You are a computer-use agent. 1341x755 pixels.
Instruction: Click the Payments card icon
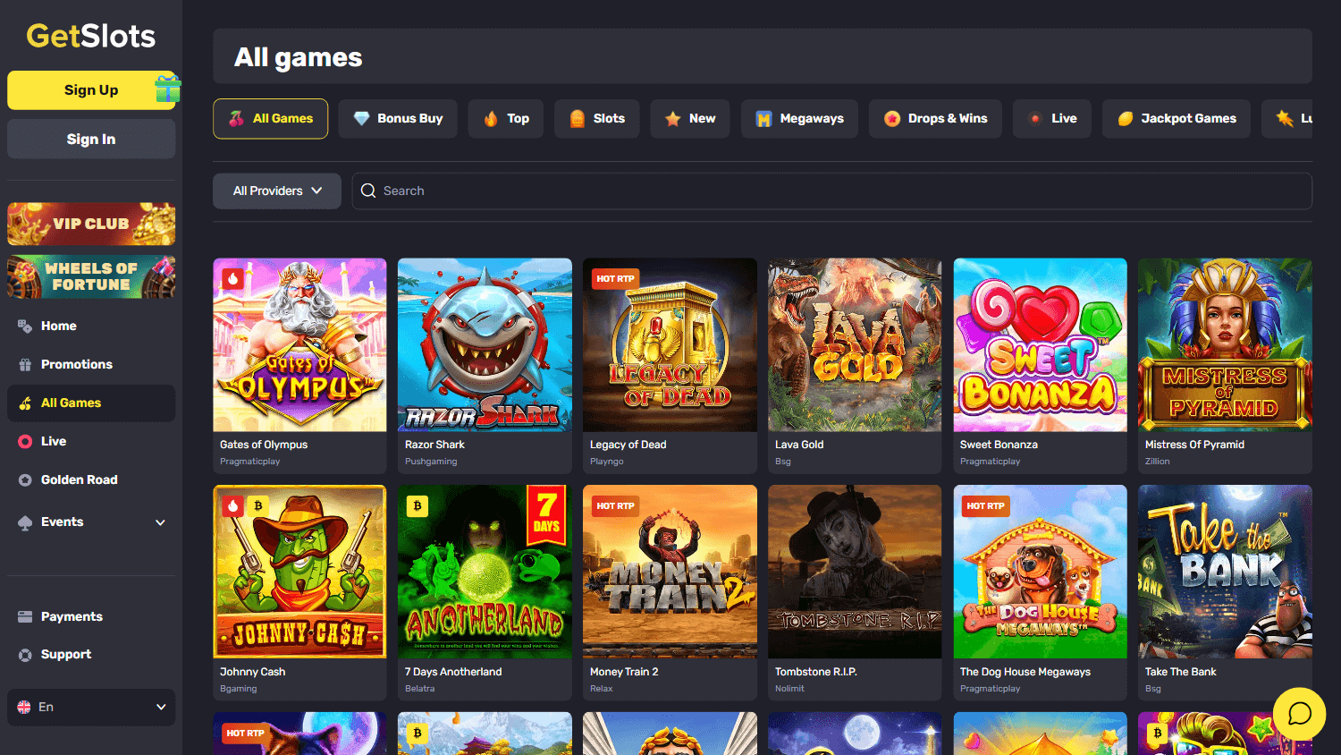pyautogui.click(x=25, y=617)
